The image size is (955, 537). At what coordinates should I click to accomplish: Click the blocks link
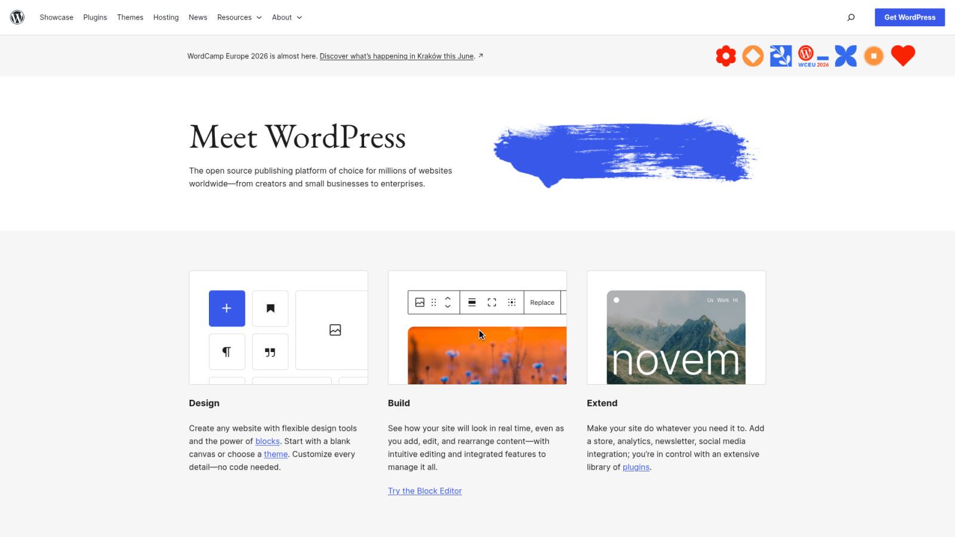pos(267,442)
